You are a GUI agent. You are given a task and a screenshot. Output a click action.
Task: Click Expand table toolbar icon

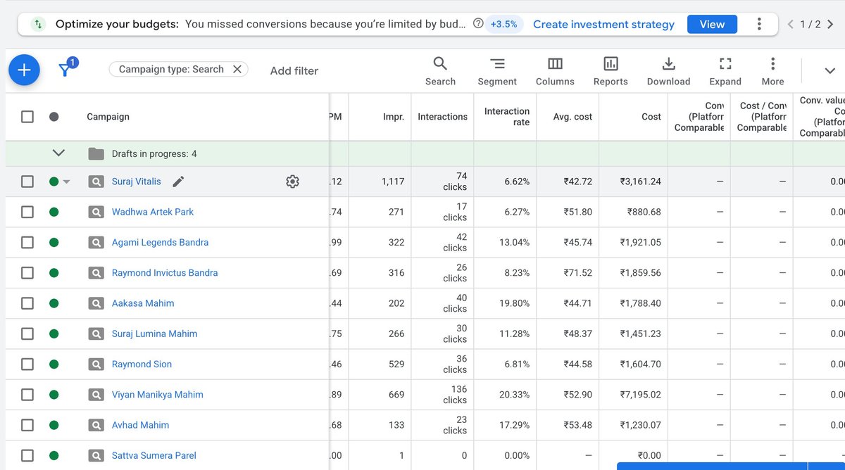coord(725,71)
